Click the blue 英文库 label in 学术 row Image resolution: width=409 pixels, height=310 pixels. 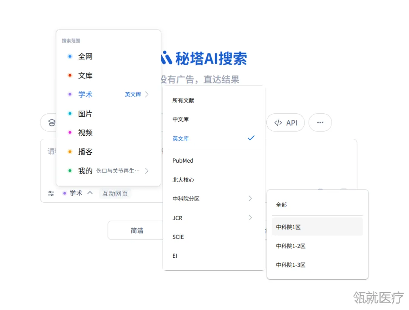pyautogui.click(x=133, y=94)
